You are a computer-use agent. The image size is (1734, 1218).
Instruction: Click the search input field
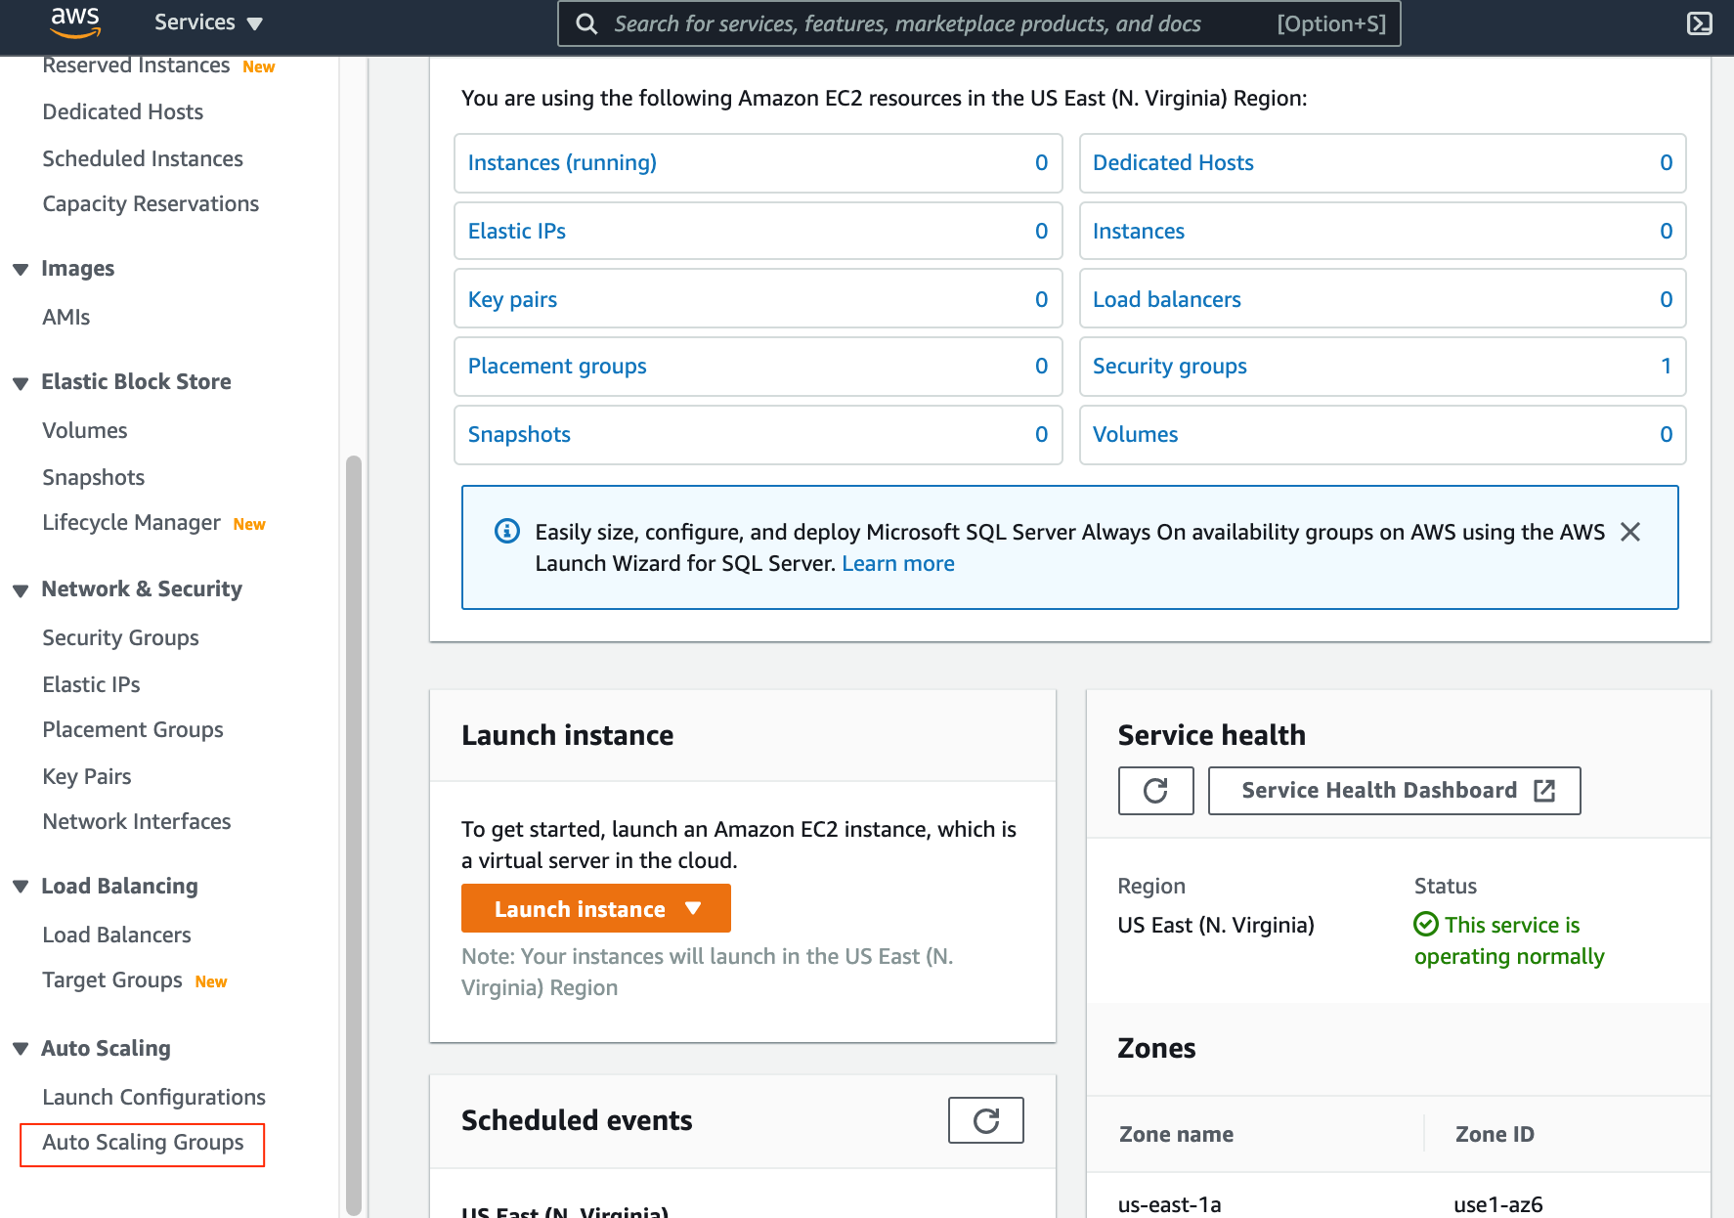[x=929, y=22]
